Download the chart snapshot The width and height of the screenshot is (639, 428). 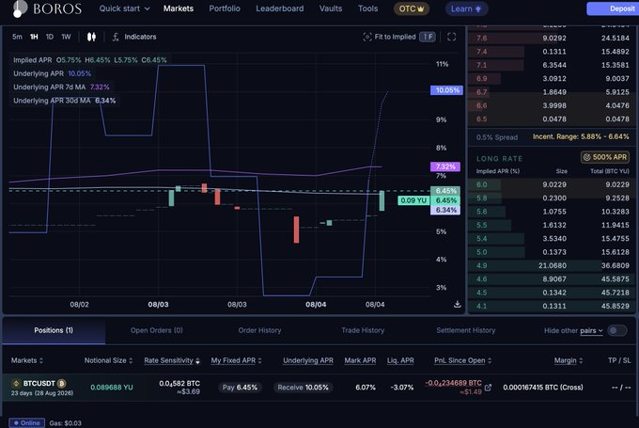tap(458, 304)
